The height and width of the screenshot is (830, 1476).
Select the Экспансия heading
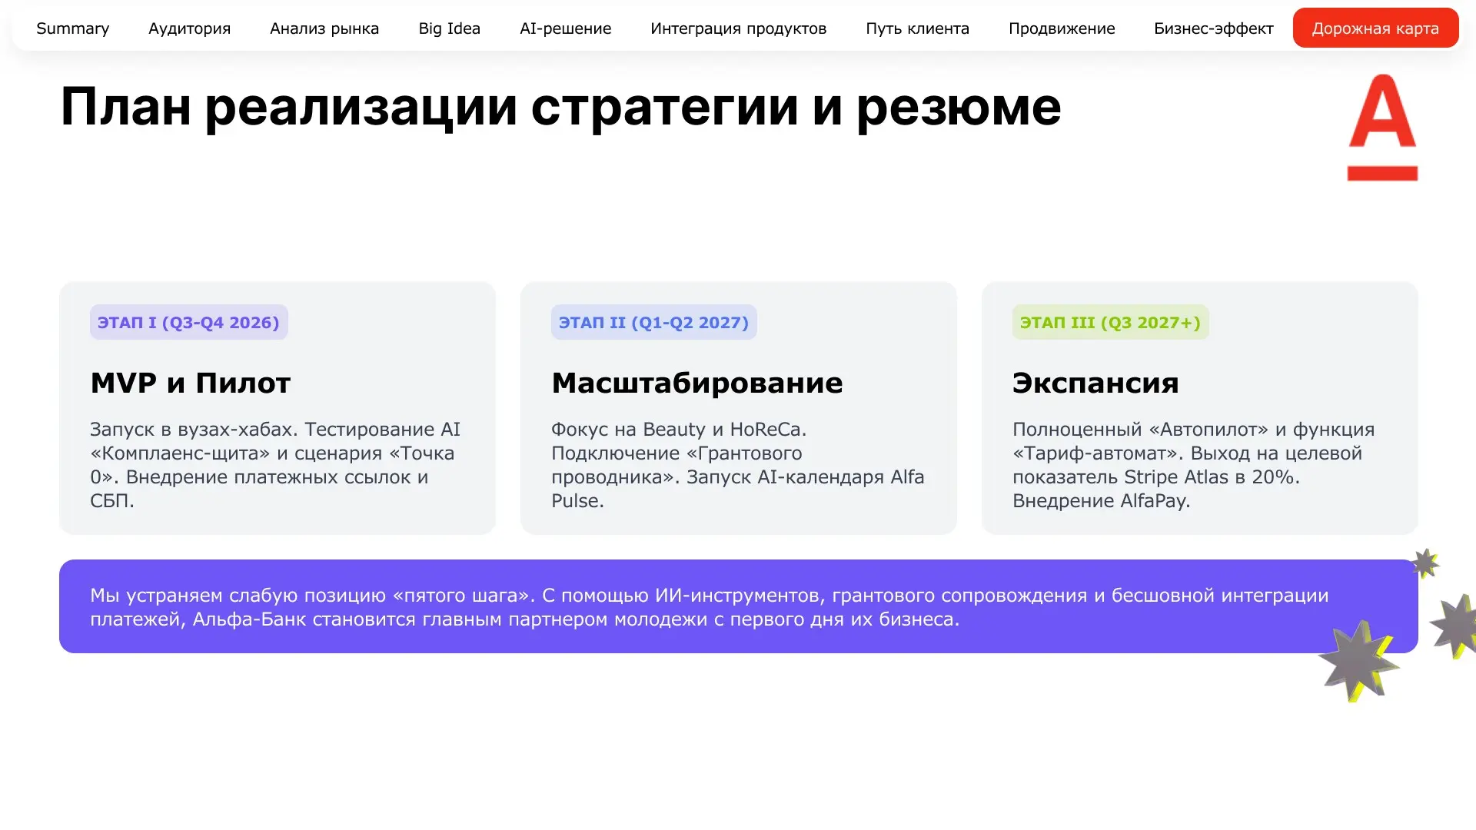[1095, 383]
